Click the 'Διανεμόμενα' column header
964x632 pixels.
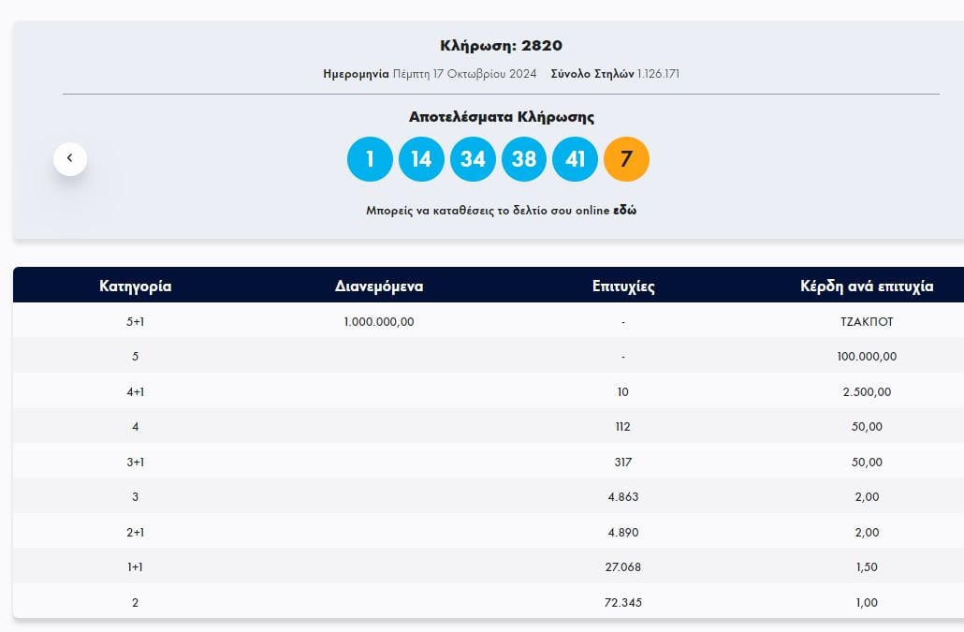379,287
